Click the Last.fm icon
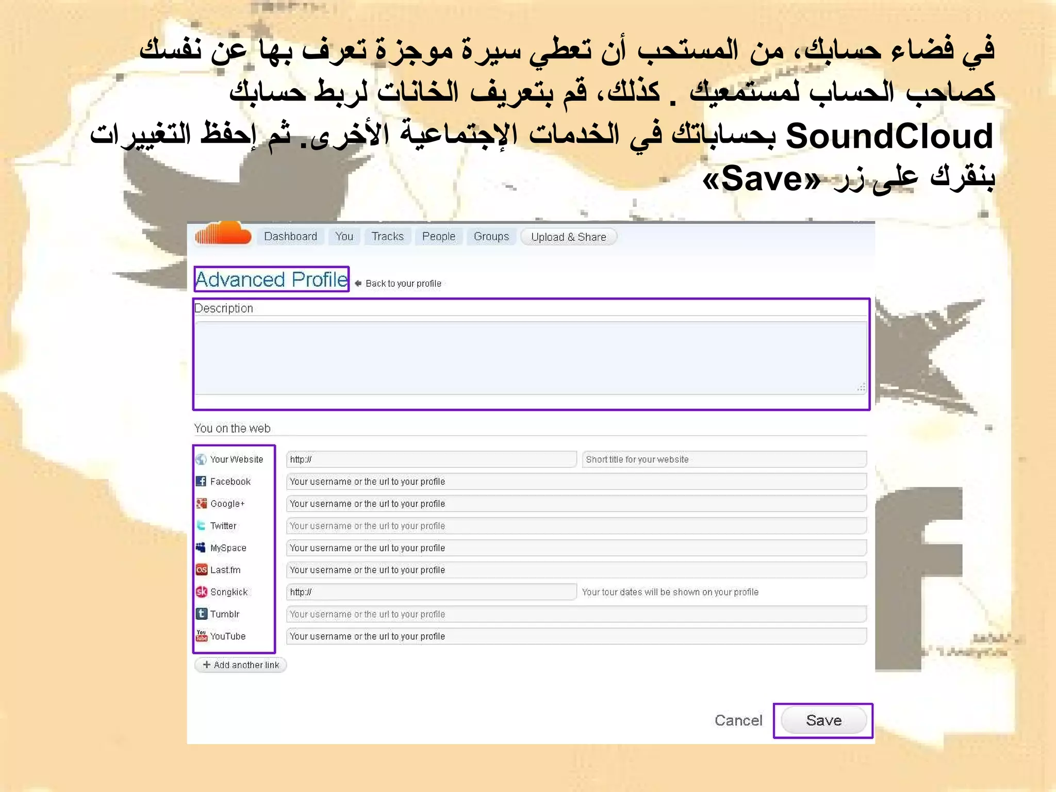This screenshot has height=792, width=1056. (201, 570)
